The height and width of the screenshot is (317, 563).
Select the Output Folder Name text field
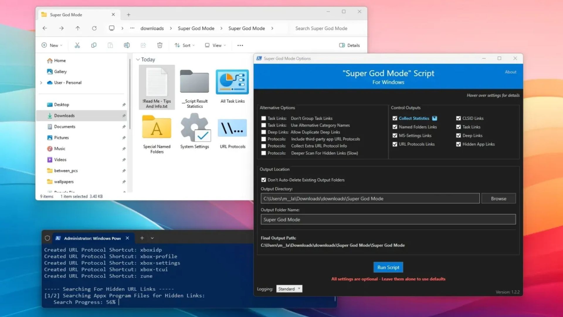pyautogui.click(x=388, y=219)
